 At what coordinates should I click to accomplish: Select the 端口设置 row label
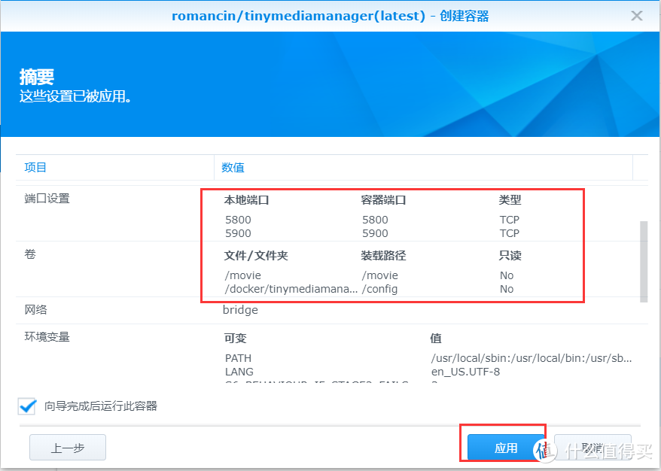coord(47,199)
